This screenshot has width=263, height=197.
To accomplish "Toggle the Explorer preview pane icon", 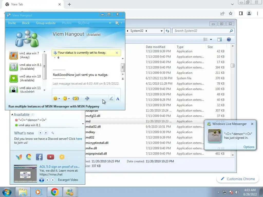I will tap(220, 40).
